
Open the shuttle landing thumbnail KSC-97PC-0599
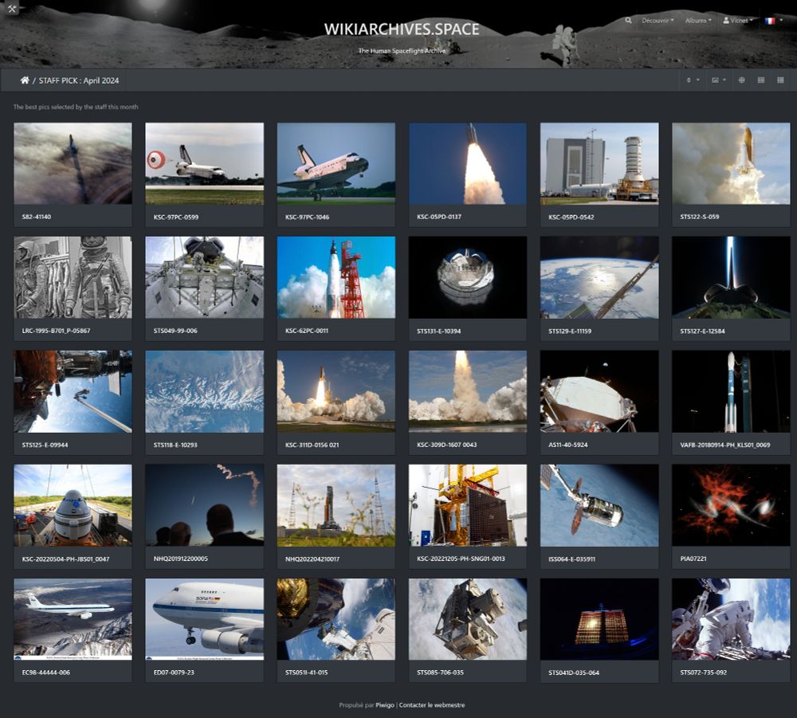tap(204, 163)
